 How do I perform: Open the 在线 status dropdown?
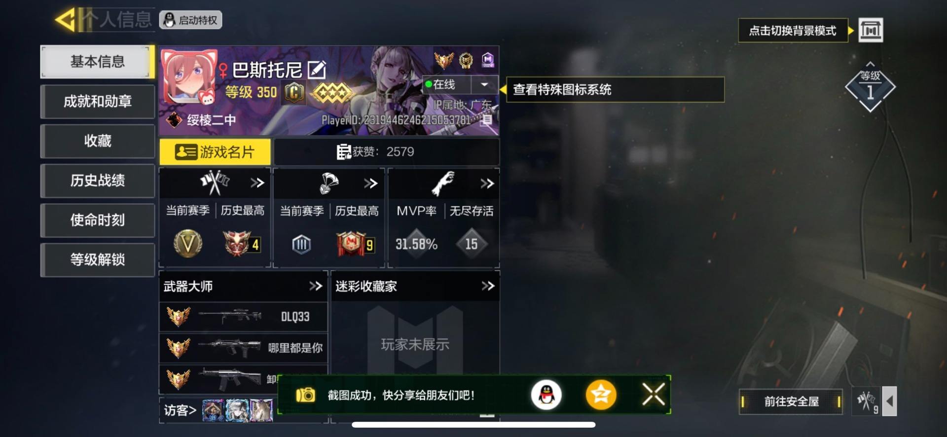(485, 85)
